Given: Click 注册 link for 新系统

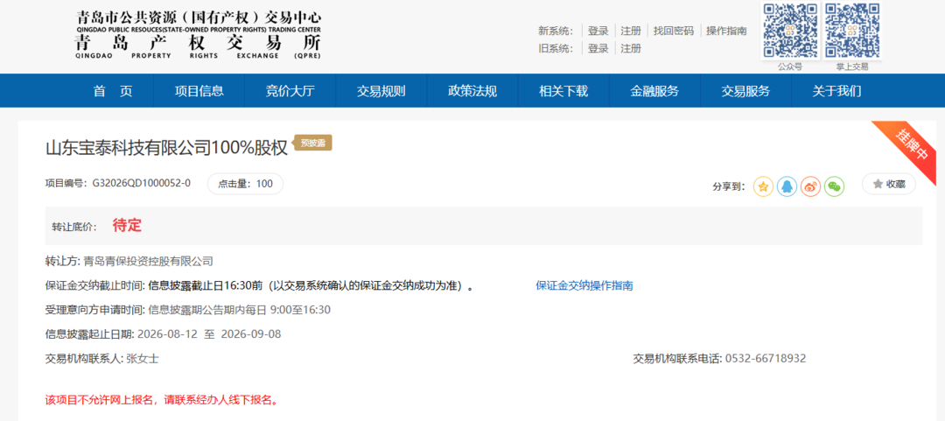Looking at the screenshot, I should 630,31.
